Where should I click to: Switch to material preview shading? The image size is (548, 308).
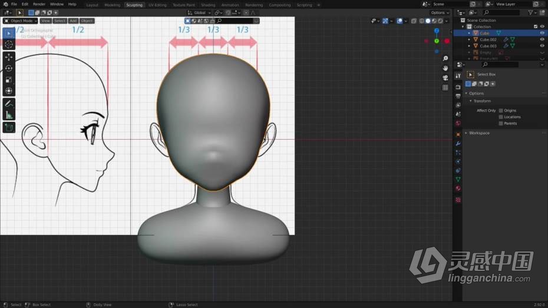434,21
